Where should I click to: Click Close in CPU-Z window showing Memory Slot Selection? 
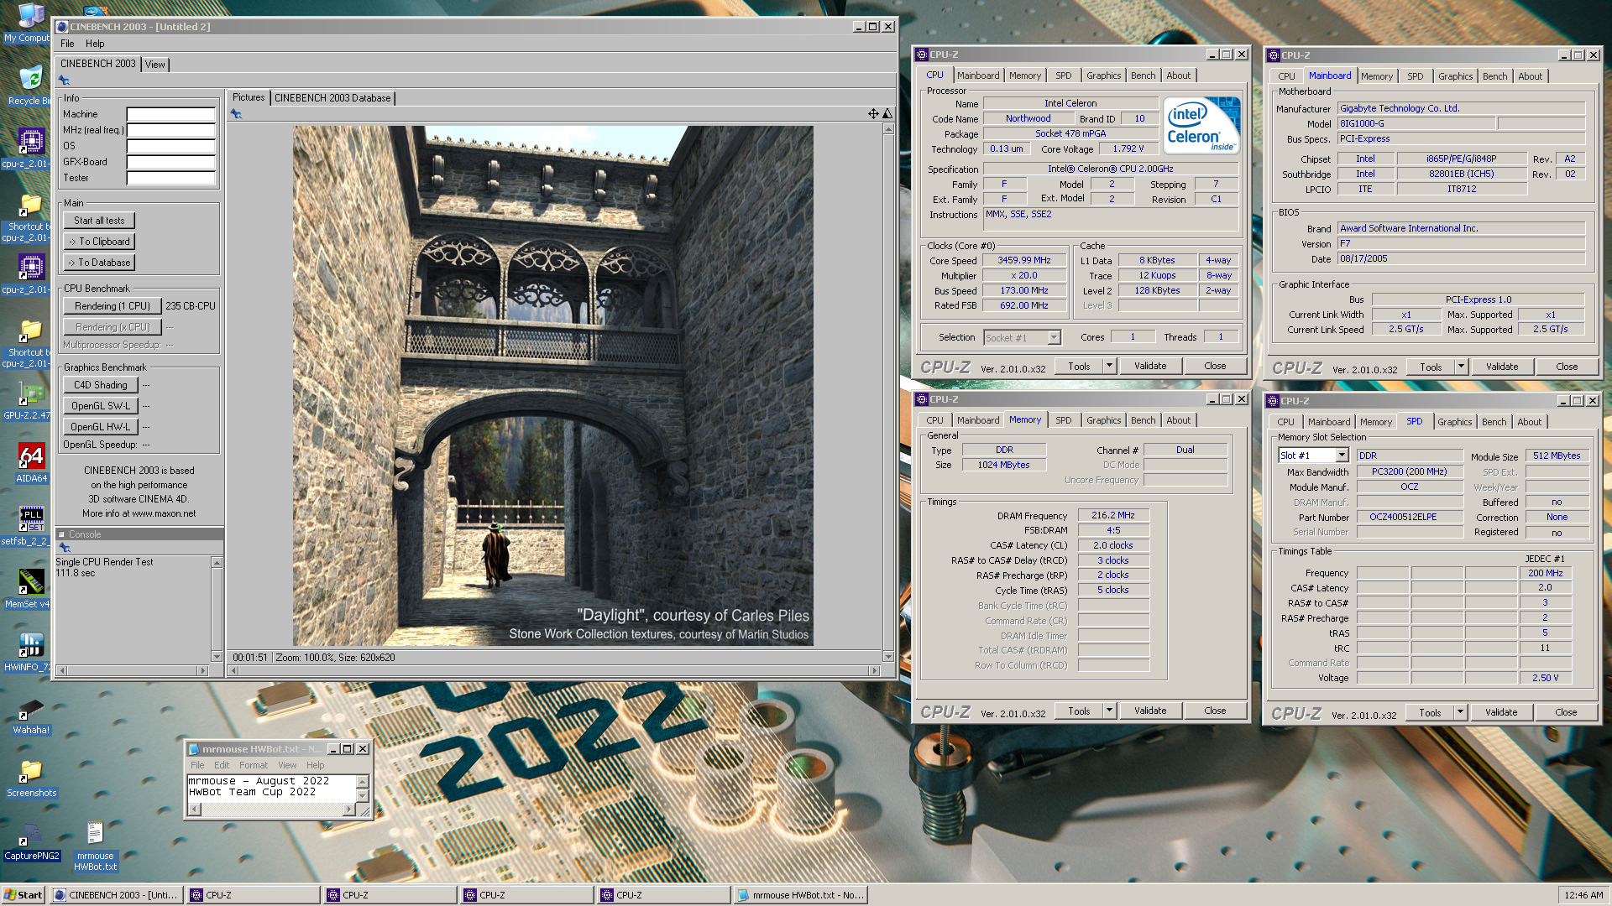pos(1566,712)
